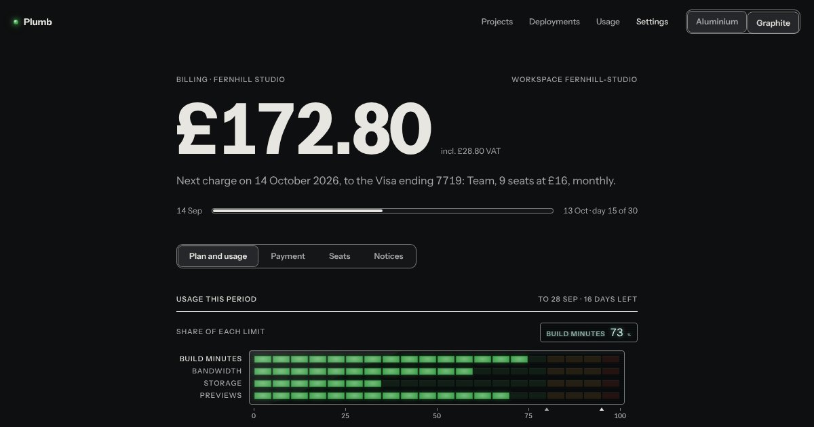Click the "incl. £28.80 VAT" note
The width and height of the screenshot is (814, 427).
pyautogui.click(x=471, y=151)
